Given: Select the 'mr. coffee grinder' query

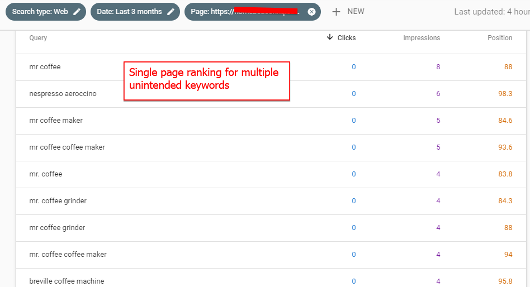Looking at the screenshot, I should pyautogui.click(x=58, y=201).
